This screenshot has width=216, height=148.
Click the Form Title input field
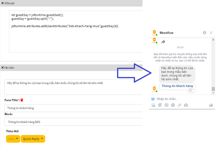(x=74, y=108)
